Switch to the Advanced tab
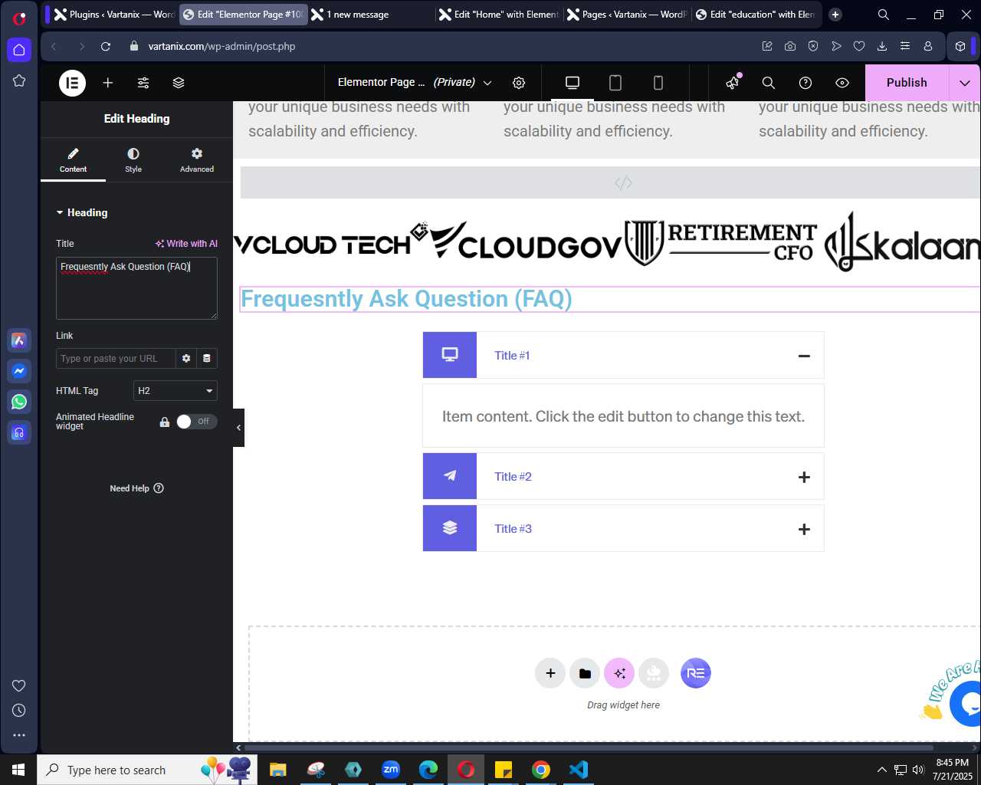The width and height of the screenshot is (981, 785). [x=197, y=160]
